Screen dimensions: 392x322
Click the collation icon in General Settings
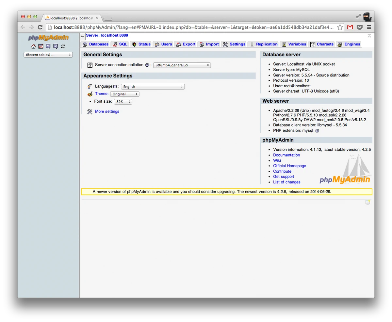pos(90,65)
